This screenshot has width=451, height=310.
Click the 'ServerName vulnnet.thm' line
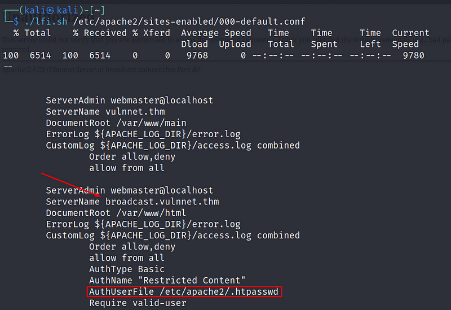coord(105,111)
